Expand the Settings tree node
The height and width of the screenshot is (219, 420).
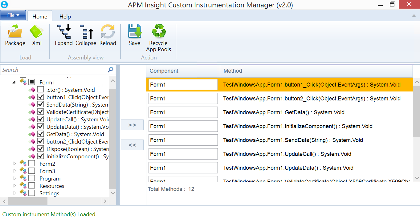pos(14,193)
